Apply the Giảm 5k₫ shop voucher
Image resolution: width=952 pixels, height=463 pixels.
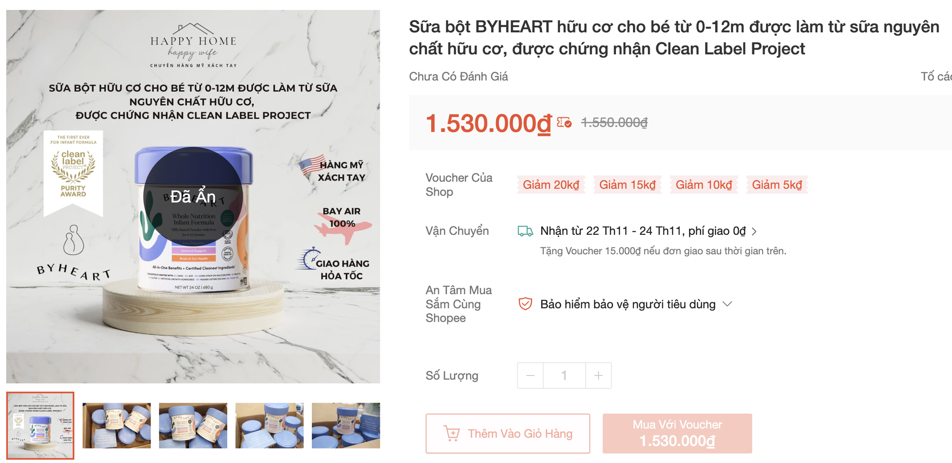click(776, 184)
